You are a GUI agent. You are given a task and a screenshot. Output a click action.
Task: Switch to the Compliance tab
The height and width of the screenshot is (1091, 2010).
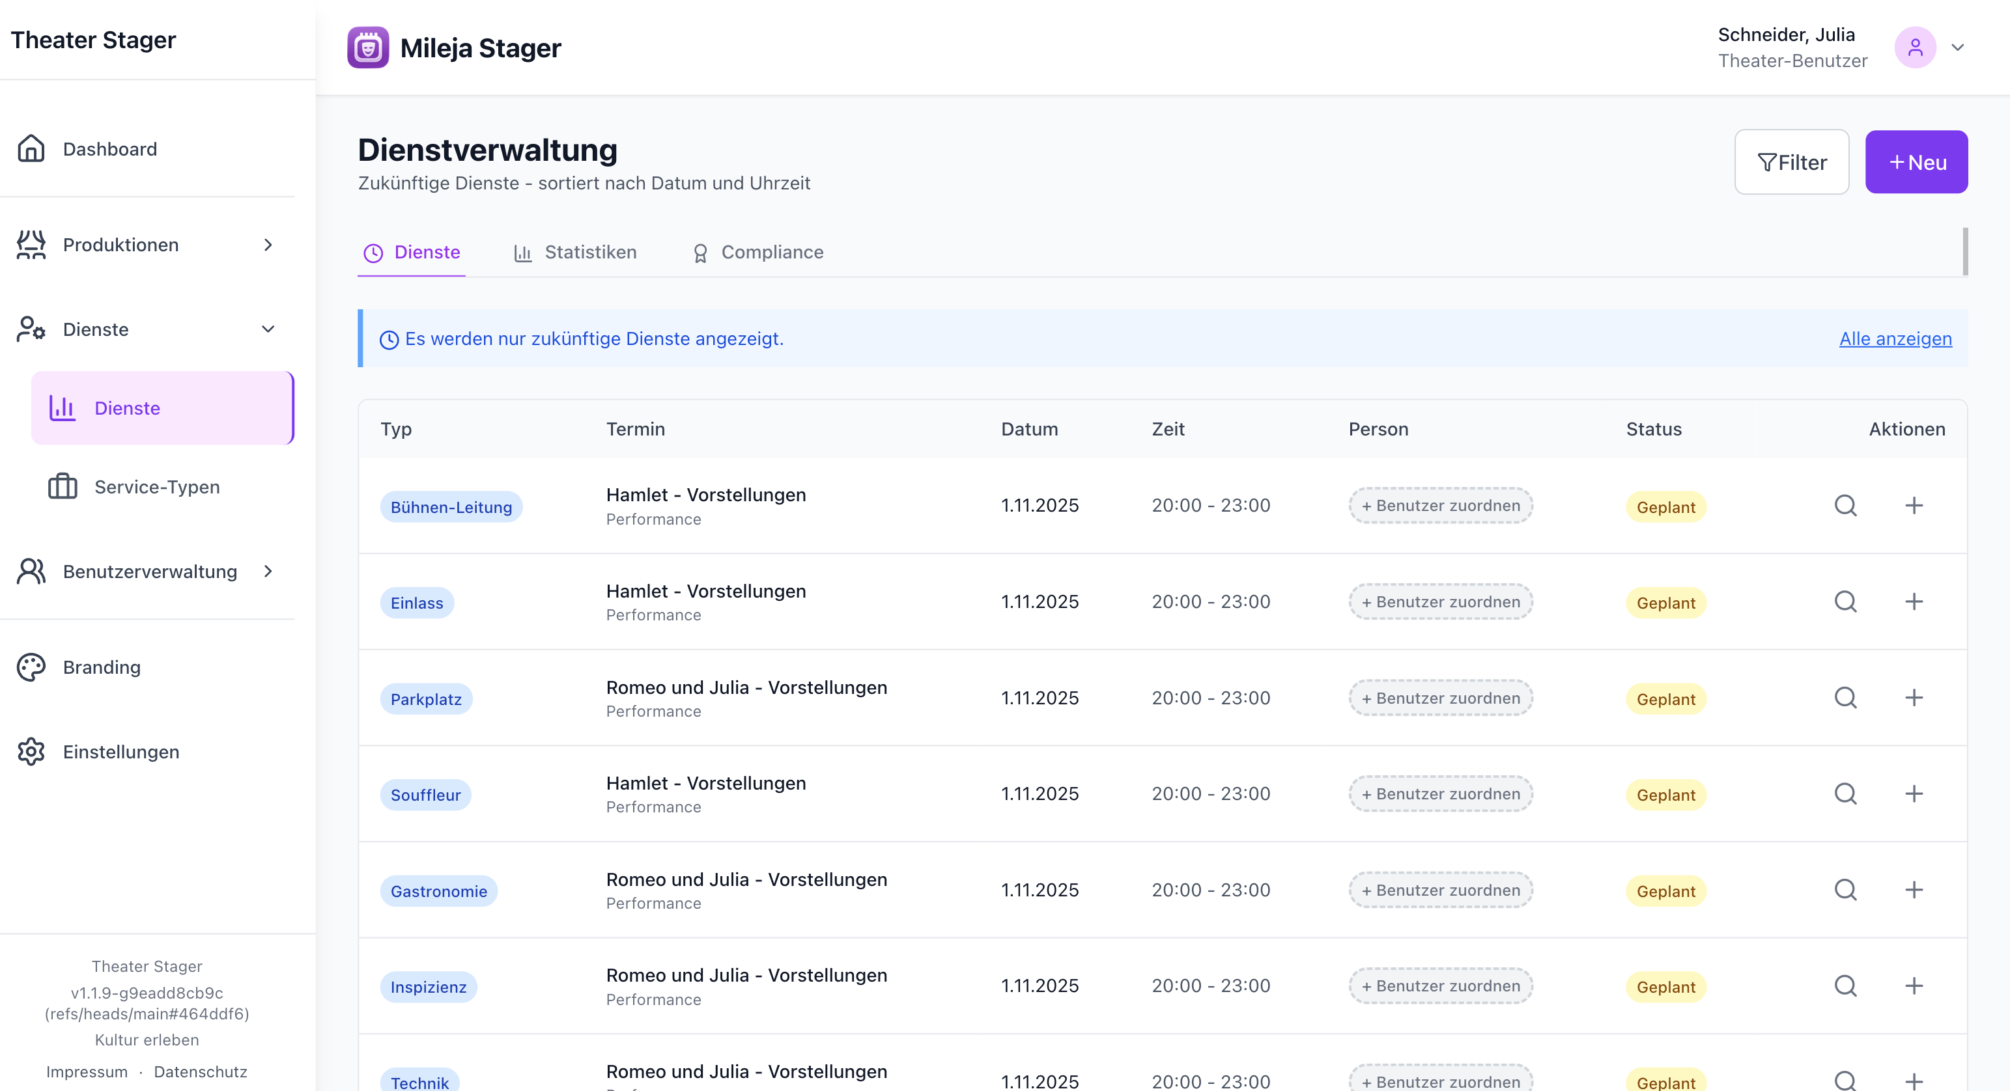tap(757, 252)
